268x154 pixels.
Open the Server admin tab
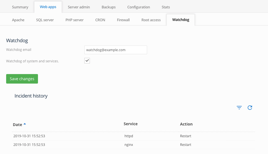79,7
